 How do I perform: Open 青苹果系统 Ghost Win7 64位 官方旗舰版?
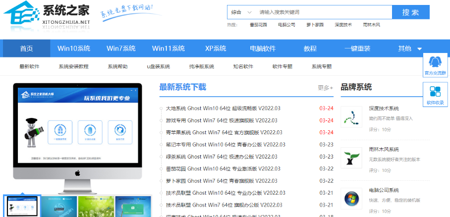(x=224, y=133)
